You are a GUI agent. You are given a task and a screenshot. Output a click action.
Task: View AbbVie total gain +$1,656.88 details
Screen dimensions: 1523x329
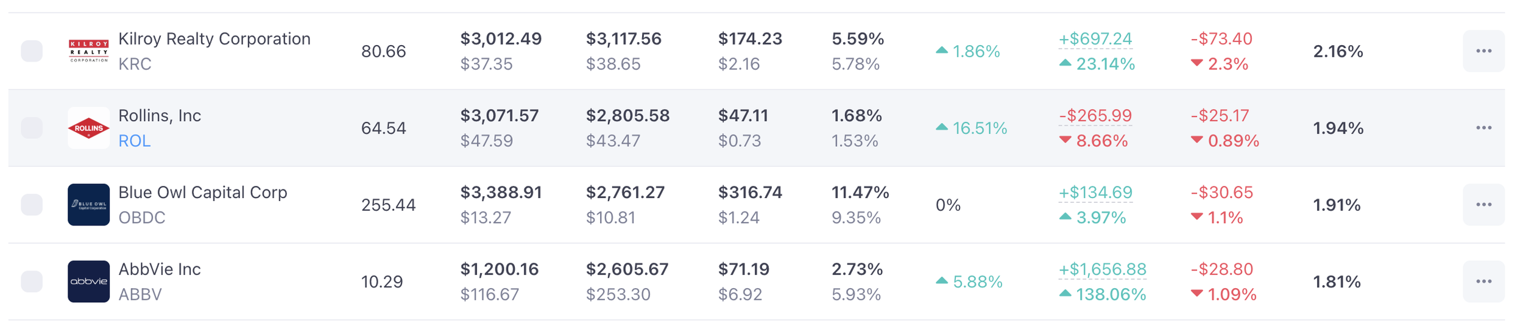click(1103, 269)
